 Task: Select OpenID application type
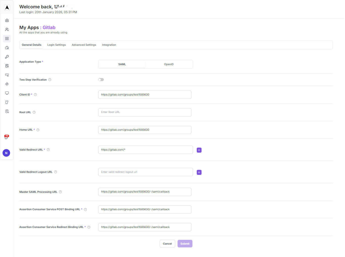click(169, 64)
